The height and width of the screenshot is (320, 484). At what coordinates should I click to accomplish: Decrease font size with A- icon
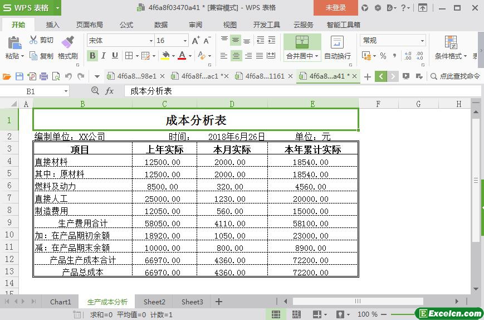pos(207,41)
